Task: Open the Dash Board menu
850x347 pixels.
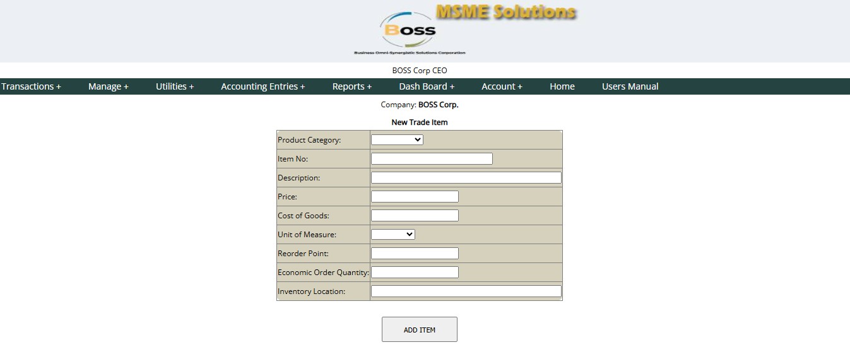Action: point(427,86)
